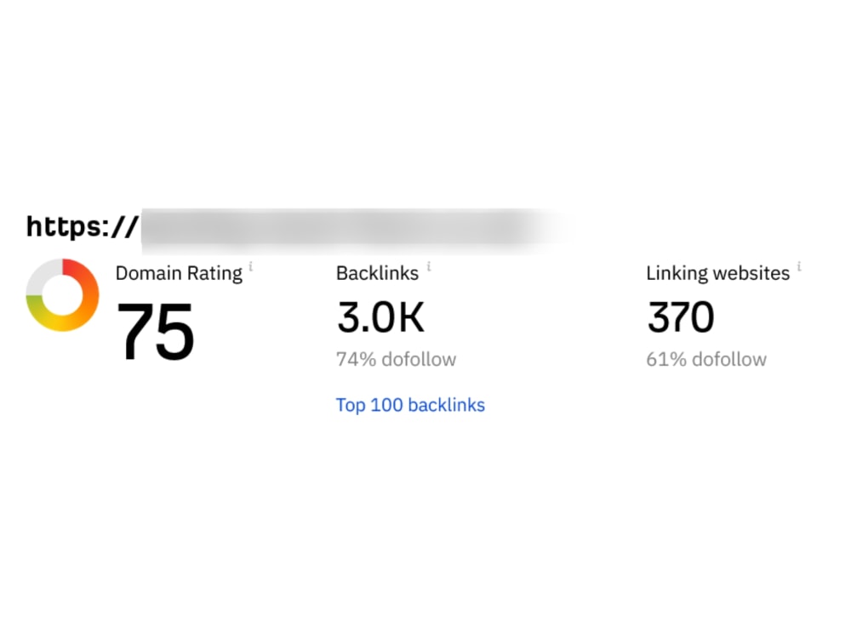Click the Backlinks heading text
Viewport: 851px width, 638px height.
click(x=377, y=273)
